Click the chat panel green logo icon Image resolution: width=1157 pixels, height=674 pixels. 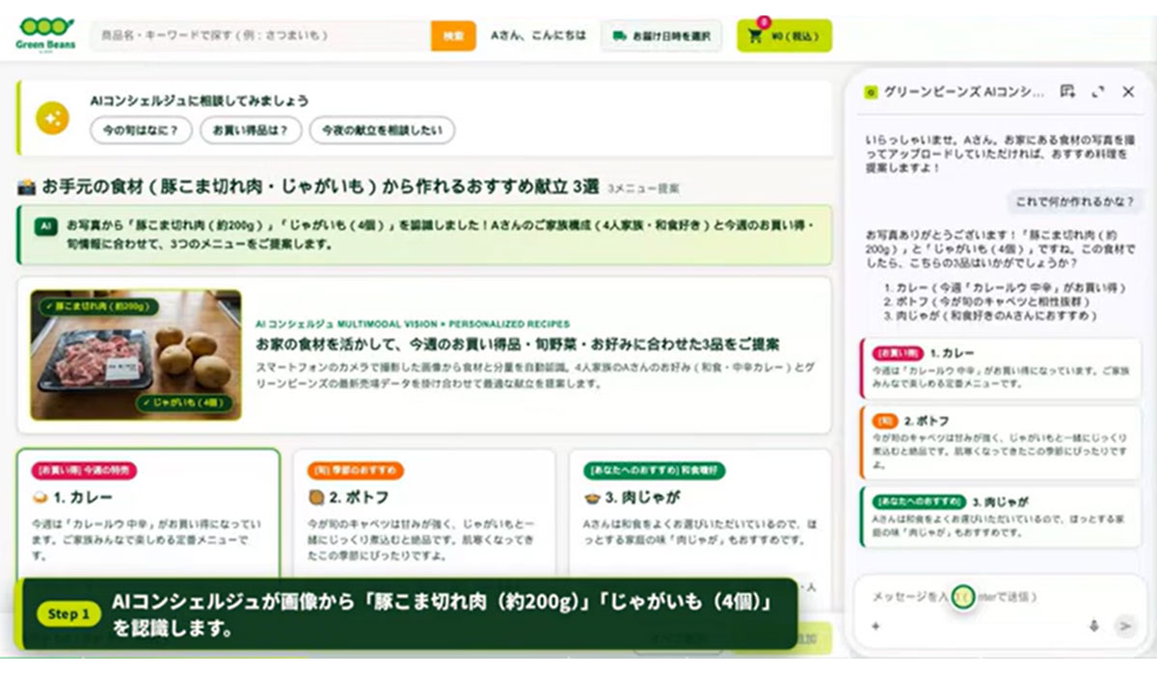(x=872, y=92)
